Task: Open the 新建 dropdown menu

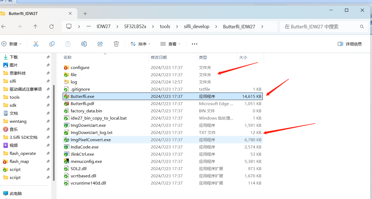Action: pyautogui.click(x=12, y=44)
